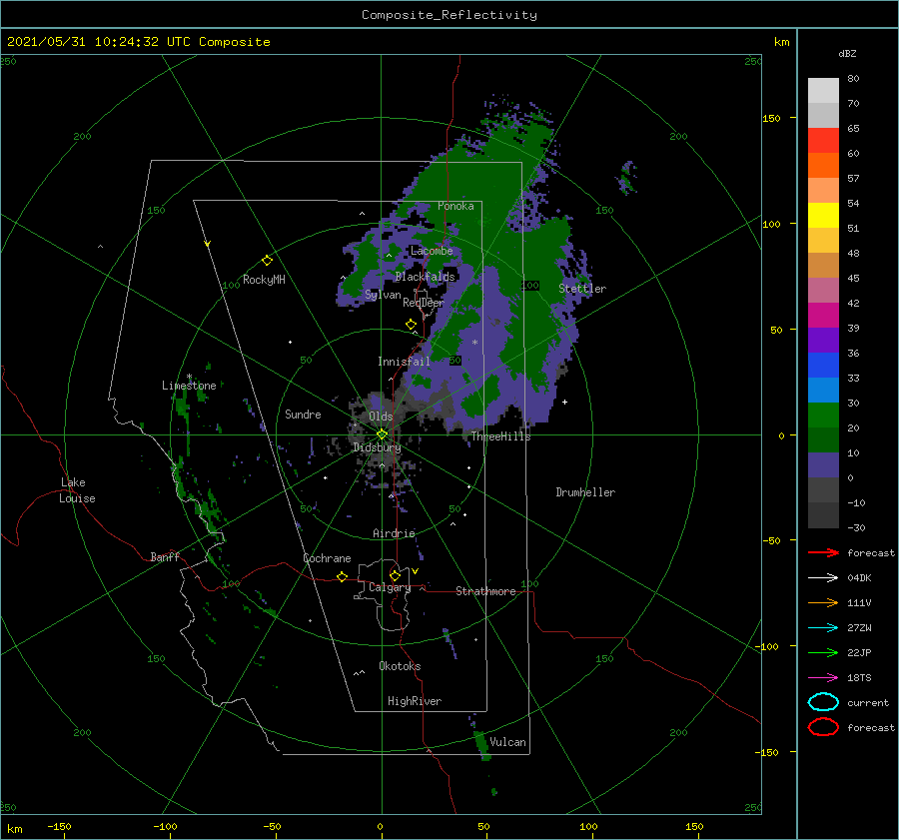Click the Vulcan town label
The width and height of the screenshot is (899, 840).
pyautogui.click(x=507, y=741)
